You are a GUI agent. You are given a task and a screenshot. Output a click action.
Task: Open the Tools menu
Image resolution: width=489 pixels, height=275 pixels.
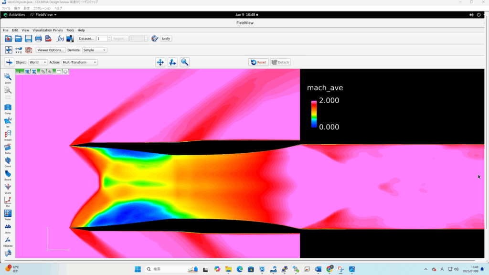70,30
